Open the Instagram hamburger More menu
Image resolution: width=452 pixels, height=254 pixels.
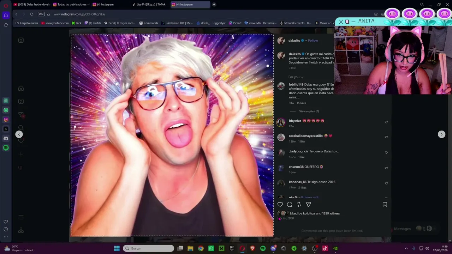21,217
